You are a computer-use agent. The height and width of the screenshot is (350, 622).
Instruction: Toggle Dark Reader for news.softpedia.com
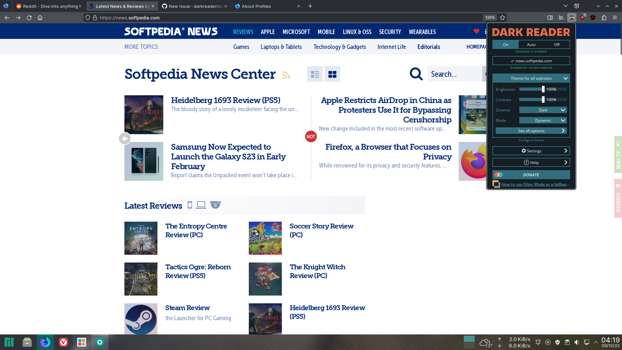[x=531, y=61]
